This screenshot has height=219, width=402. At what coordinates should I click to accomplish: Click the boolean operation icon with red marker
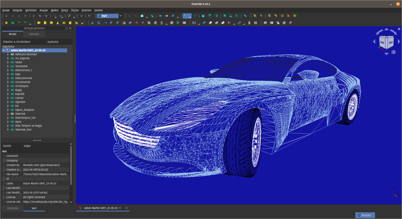click(291, 23)
